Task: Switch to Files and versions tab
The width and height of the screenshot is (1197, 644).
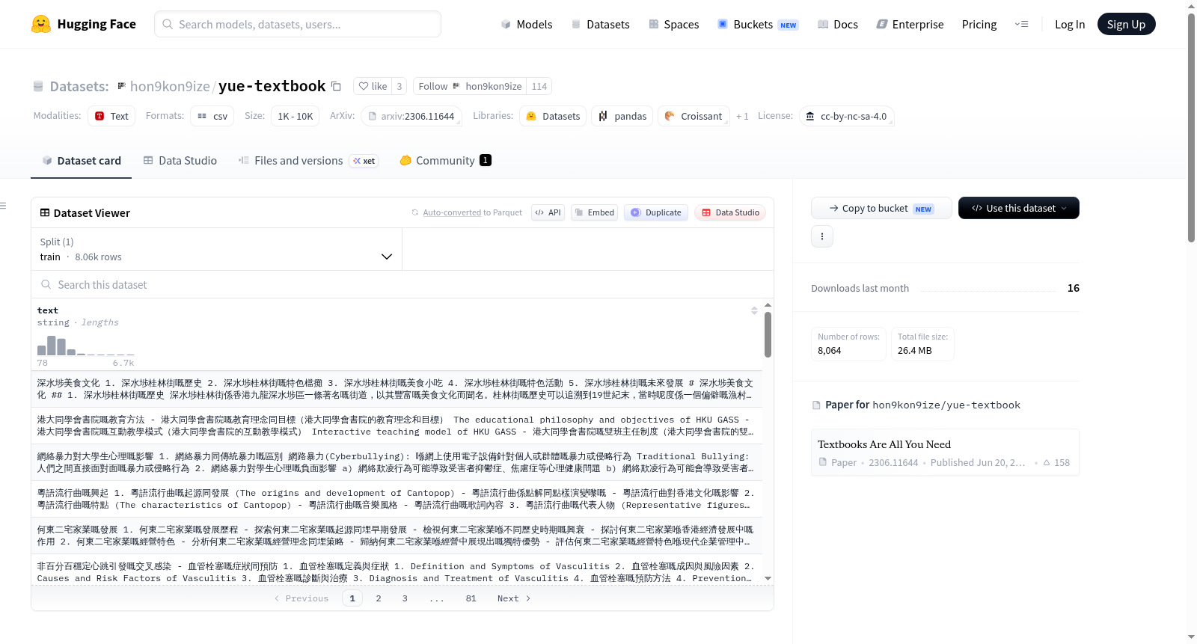Action: click(307, 160)
